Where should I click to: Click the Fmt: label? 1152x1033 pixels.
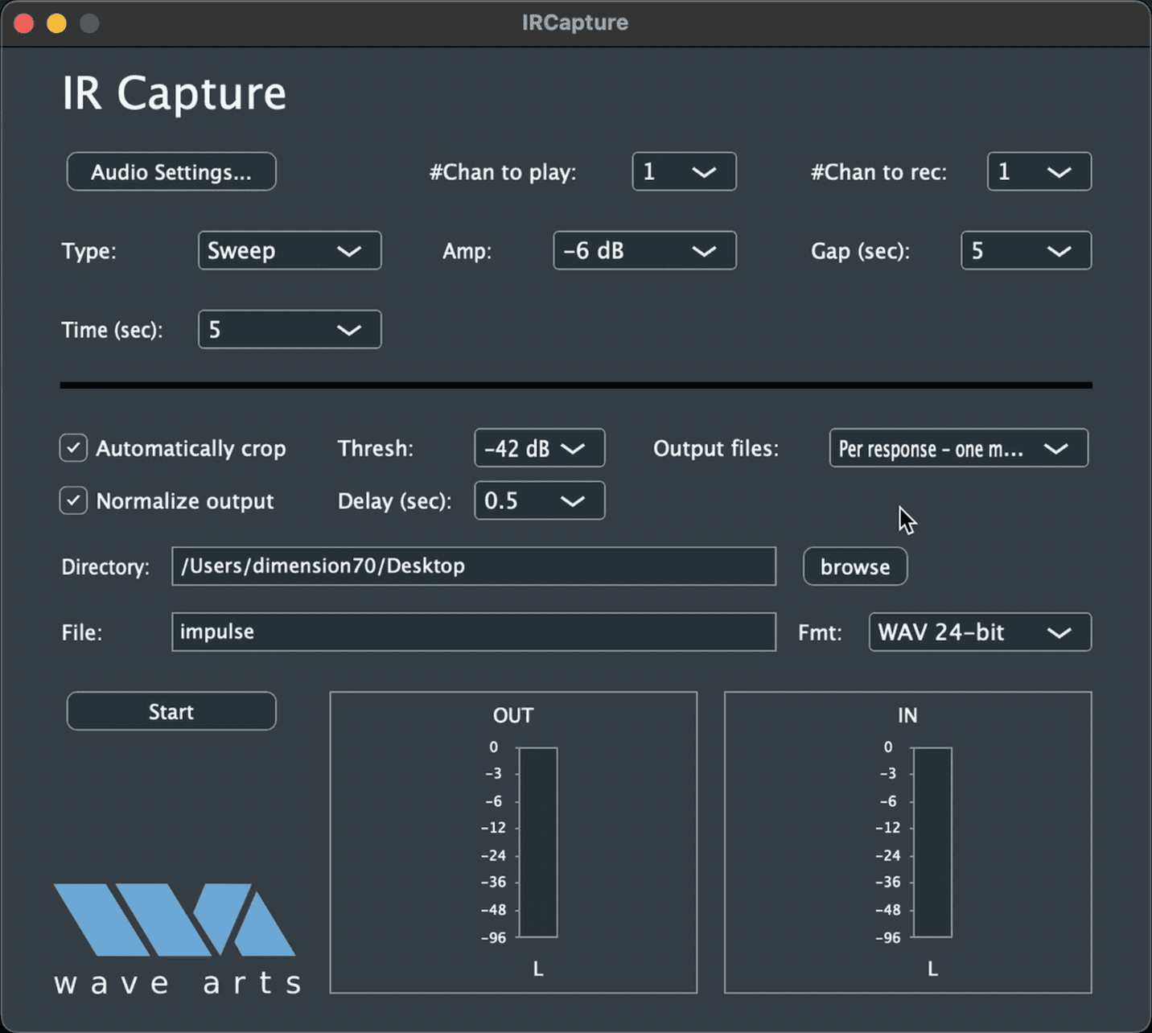point(820,632)
